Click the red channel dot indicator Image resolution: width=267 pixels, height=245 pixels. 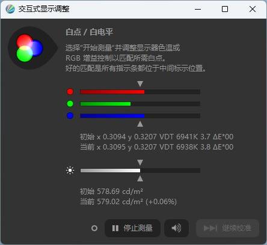point(70,91)
